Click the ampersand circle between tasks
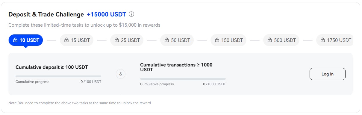 [x=121, y=74]
